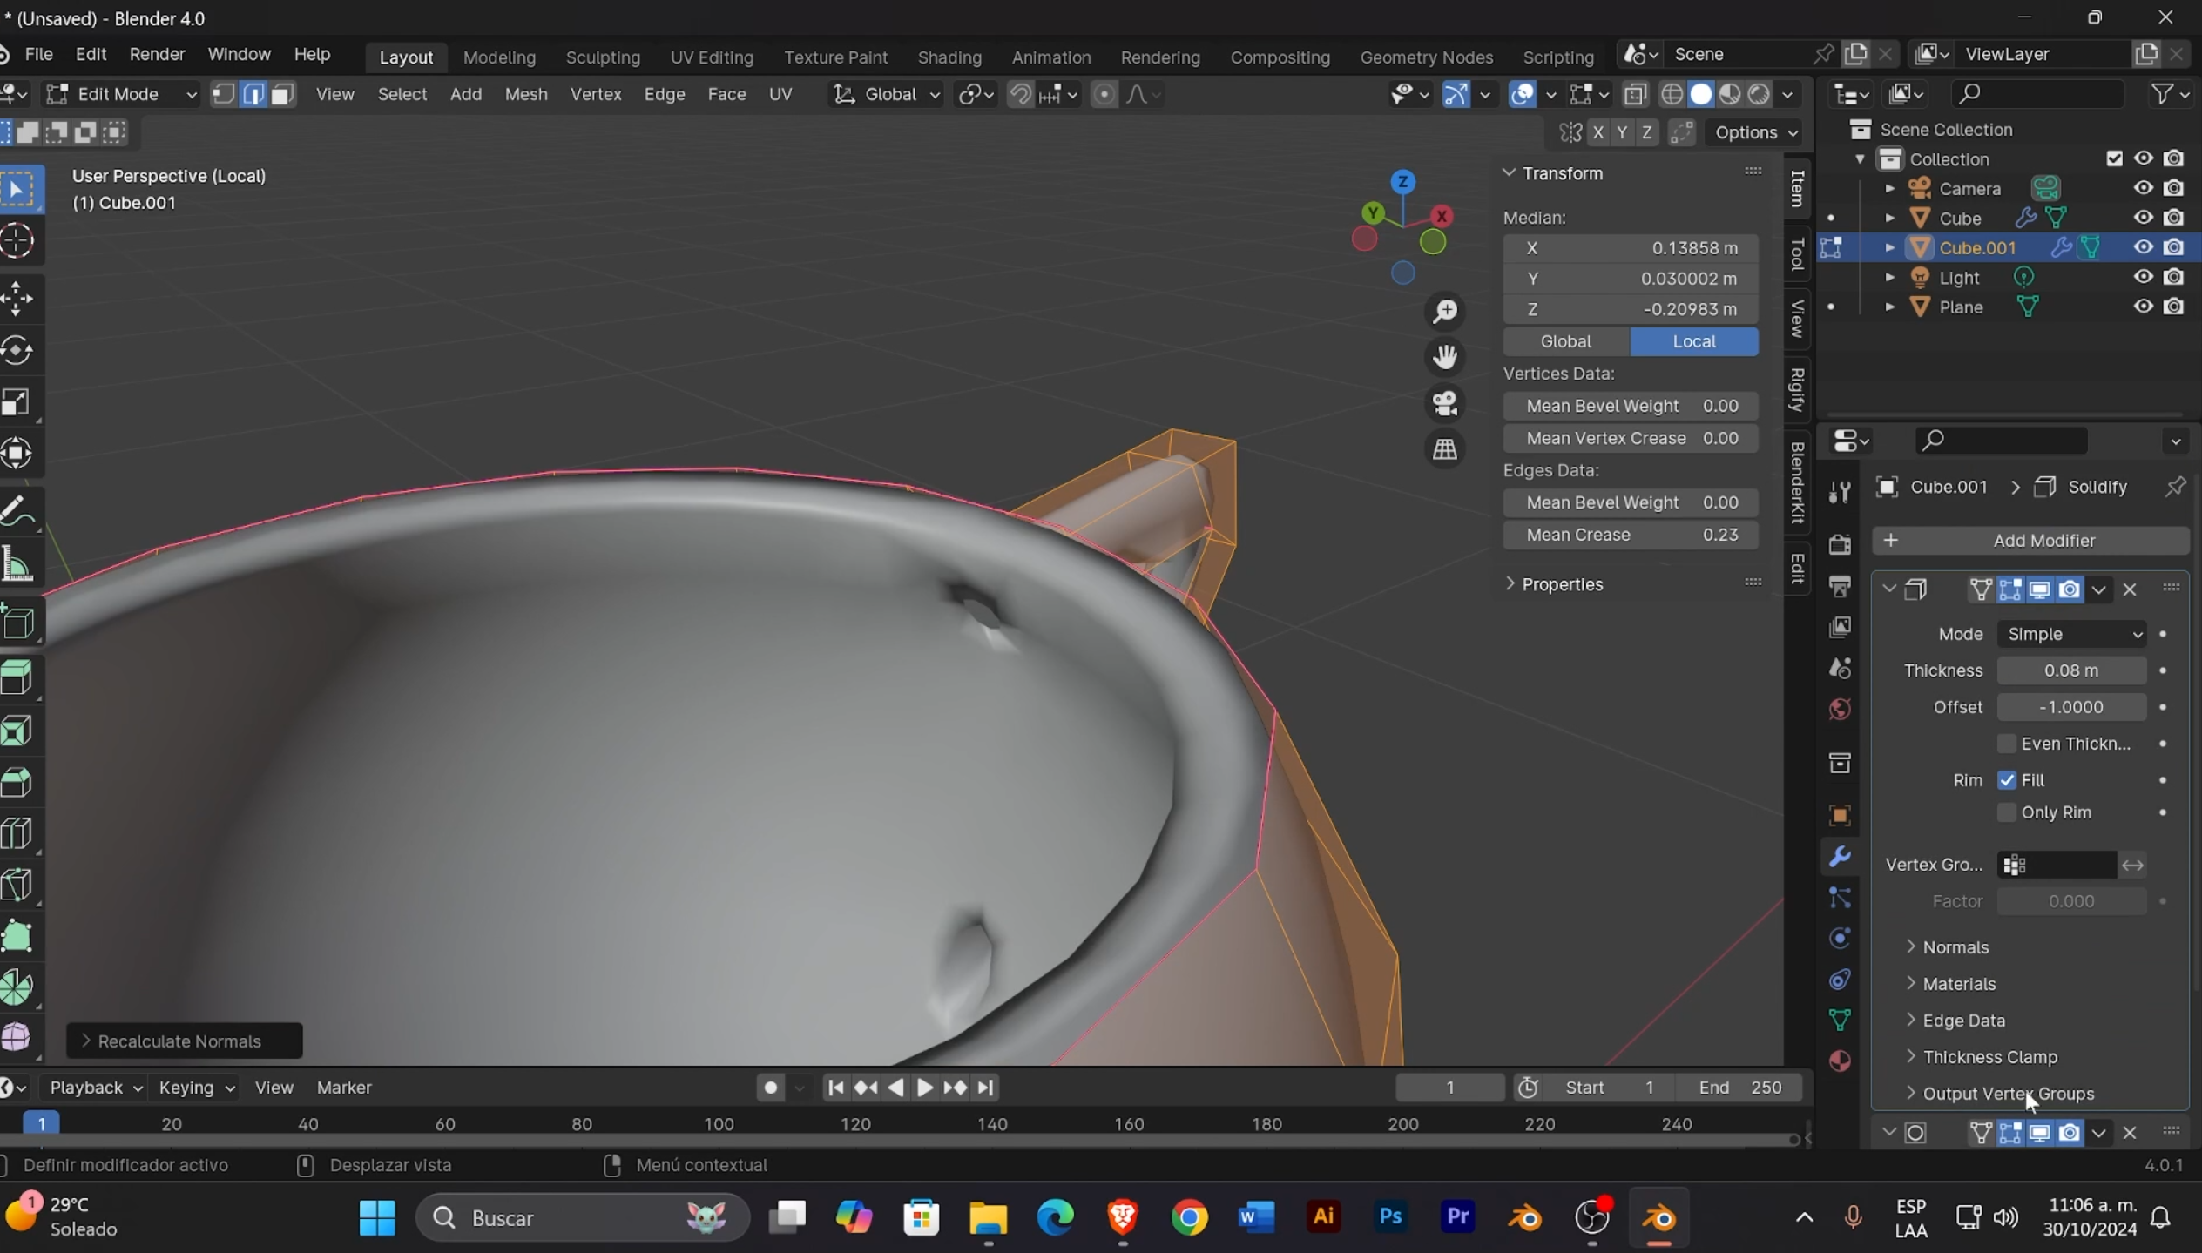Open the Mesh menu
2202x1253 pixels.
point(526,94)
